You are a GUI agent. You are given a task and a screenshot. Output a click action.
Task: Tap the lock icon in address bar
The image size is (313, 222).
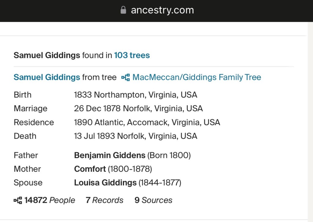click(123, 10)
